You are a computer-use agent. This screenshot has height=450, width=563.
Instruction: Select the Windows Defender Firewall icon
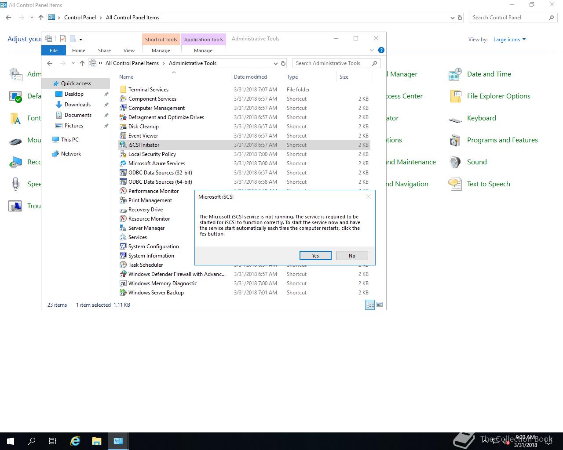(x=123, y=274)
